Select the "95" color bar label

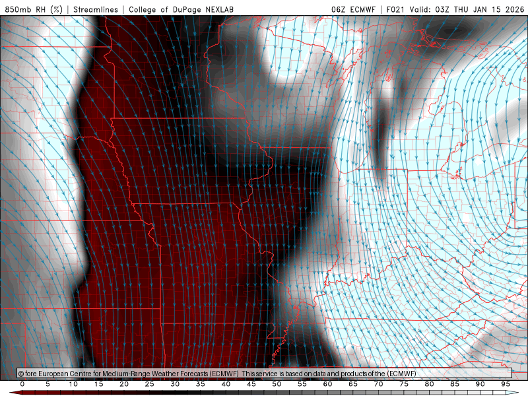[x=506, y=384]
